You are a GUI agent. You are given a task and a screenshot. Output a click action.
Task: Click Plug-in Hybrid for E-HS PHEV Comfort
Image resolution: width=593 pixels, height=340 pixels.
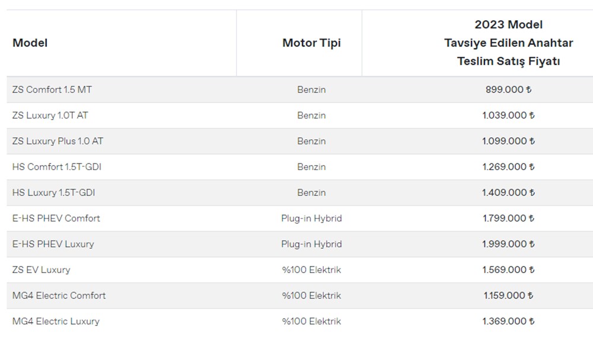click(x=311, y=218)
